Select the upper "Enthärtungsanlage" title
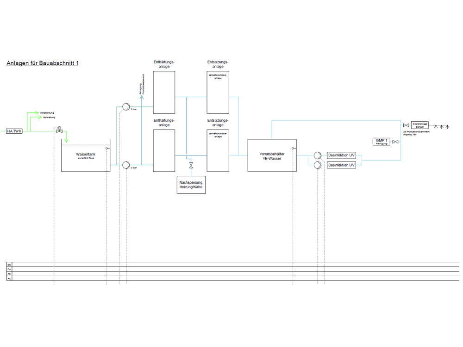 (164, 64)
